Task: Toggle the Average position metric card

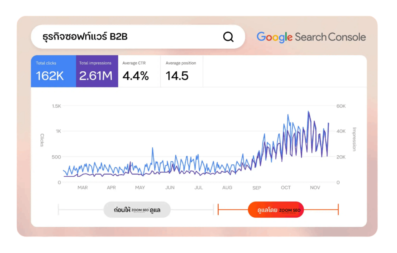Action: coord(181,71)
